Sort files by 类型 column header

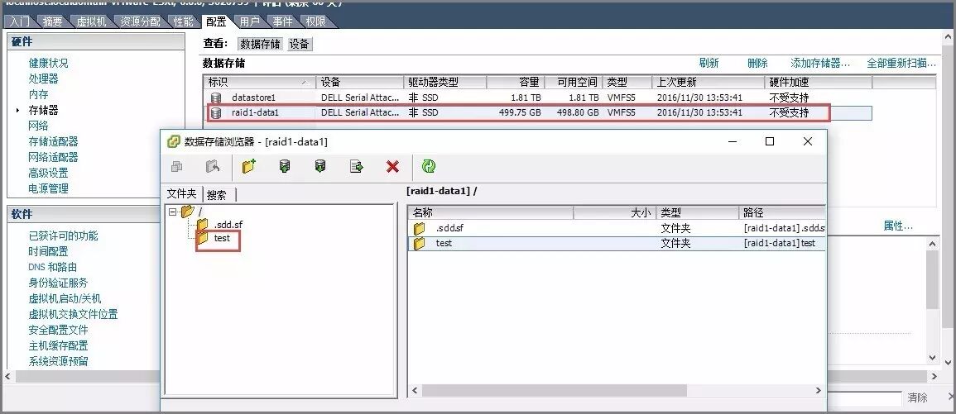point(698,212)
